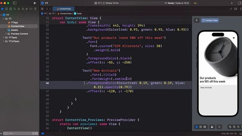Click the yellow warnings indicator in toolbar

(x=195, y=3)
